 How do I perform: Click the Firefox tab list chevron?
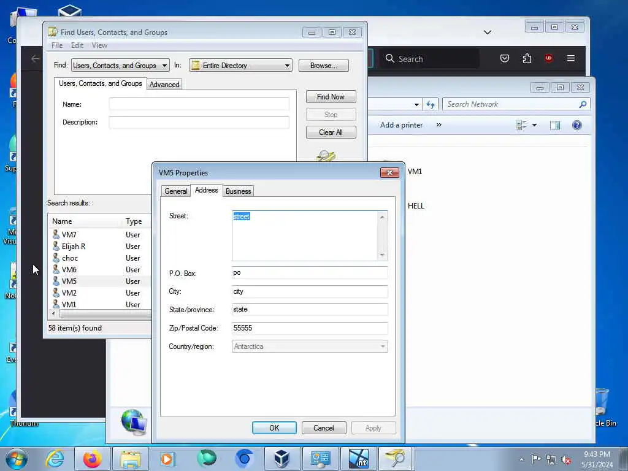(488, 32)
